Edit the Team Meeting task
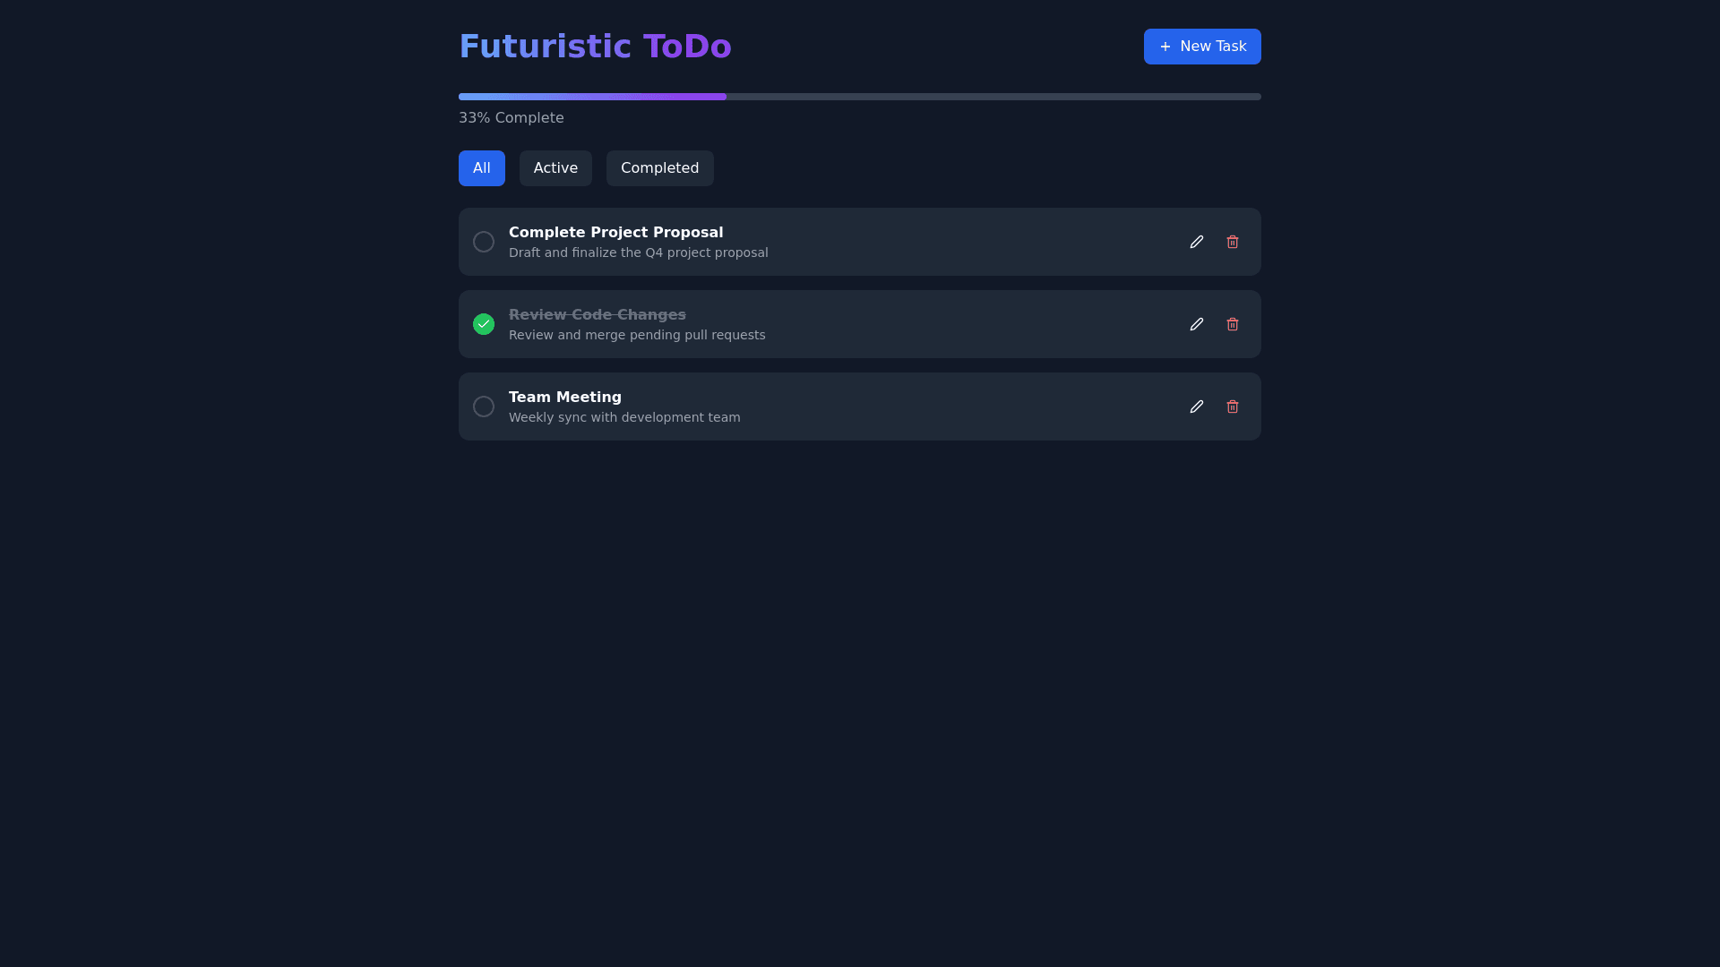Viewport: 1720px width, 967px height. point(1196,406)
